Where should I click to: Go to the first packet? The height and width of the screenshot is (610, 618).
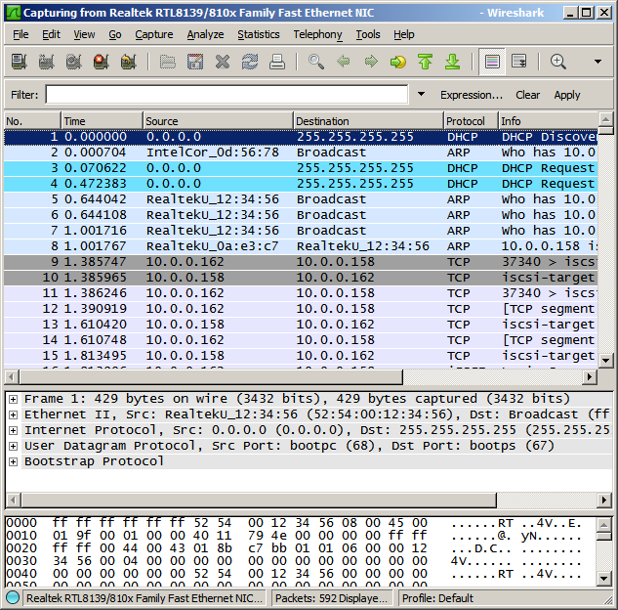click(x=425, y=62)
